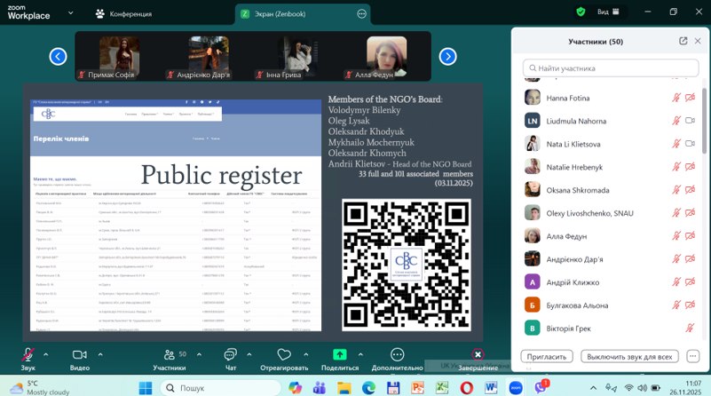Viewport: 711px width, 396px height.
Task: Open Viber from the Windows taskbar
Action: (x=538, y=388)
